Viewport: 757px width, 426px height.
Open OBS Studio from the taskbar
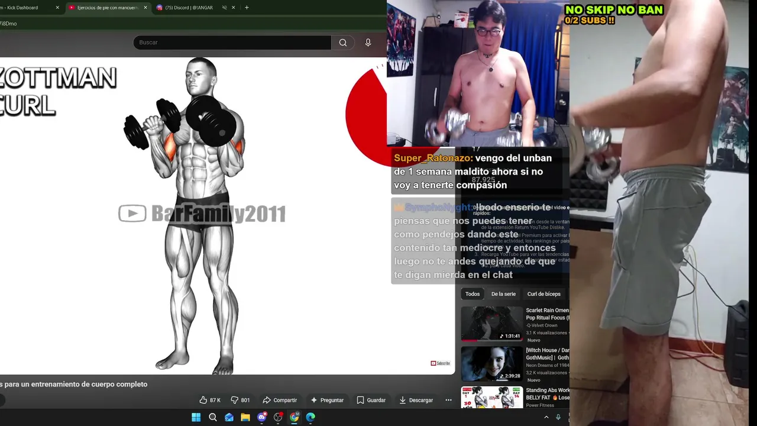(x=278, y=417)
